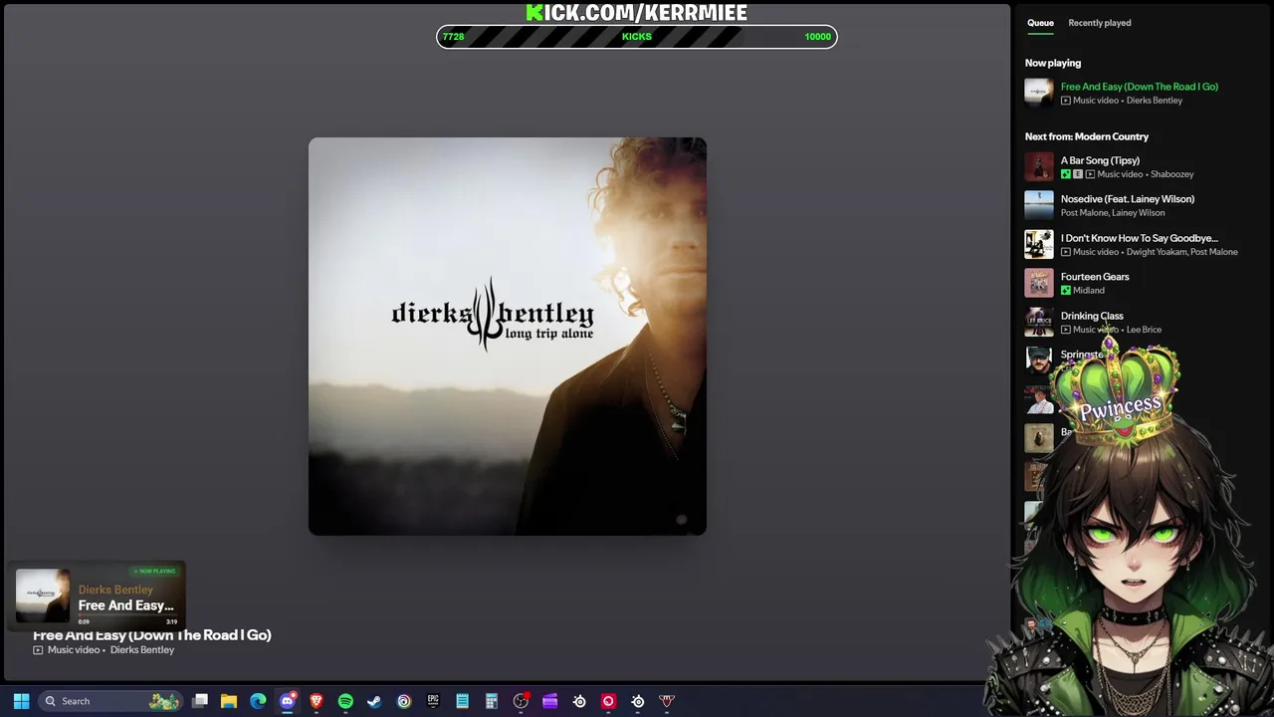
Task: Open Steam from the taskbar
Action: coord(374,701)
